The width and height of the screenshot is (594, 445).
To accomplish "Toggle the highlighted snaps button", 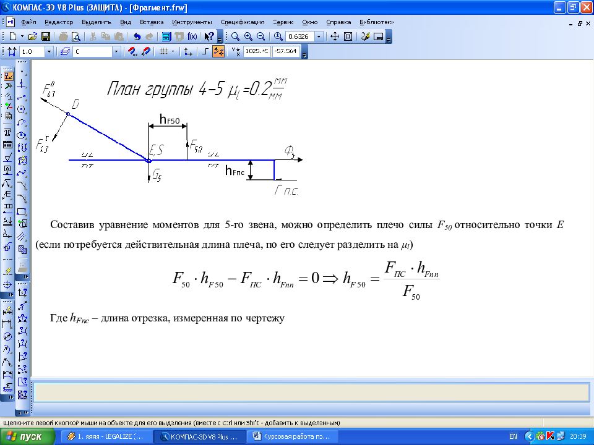I will pyautogui.click(x=218, y=51).
